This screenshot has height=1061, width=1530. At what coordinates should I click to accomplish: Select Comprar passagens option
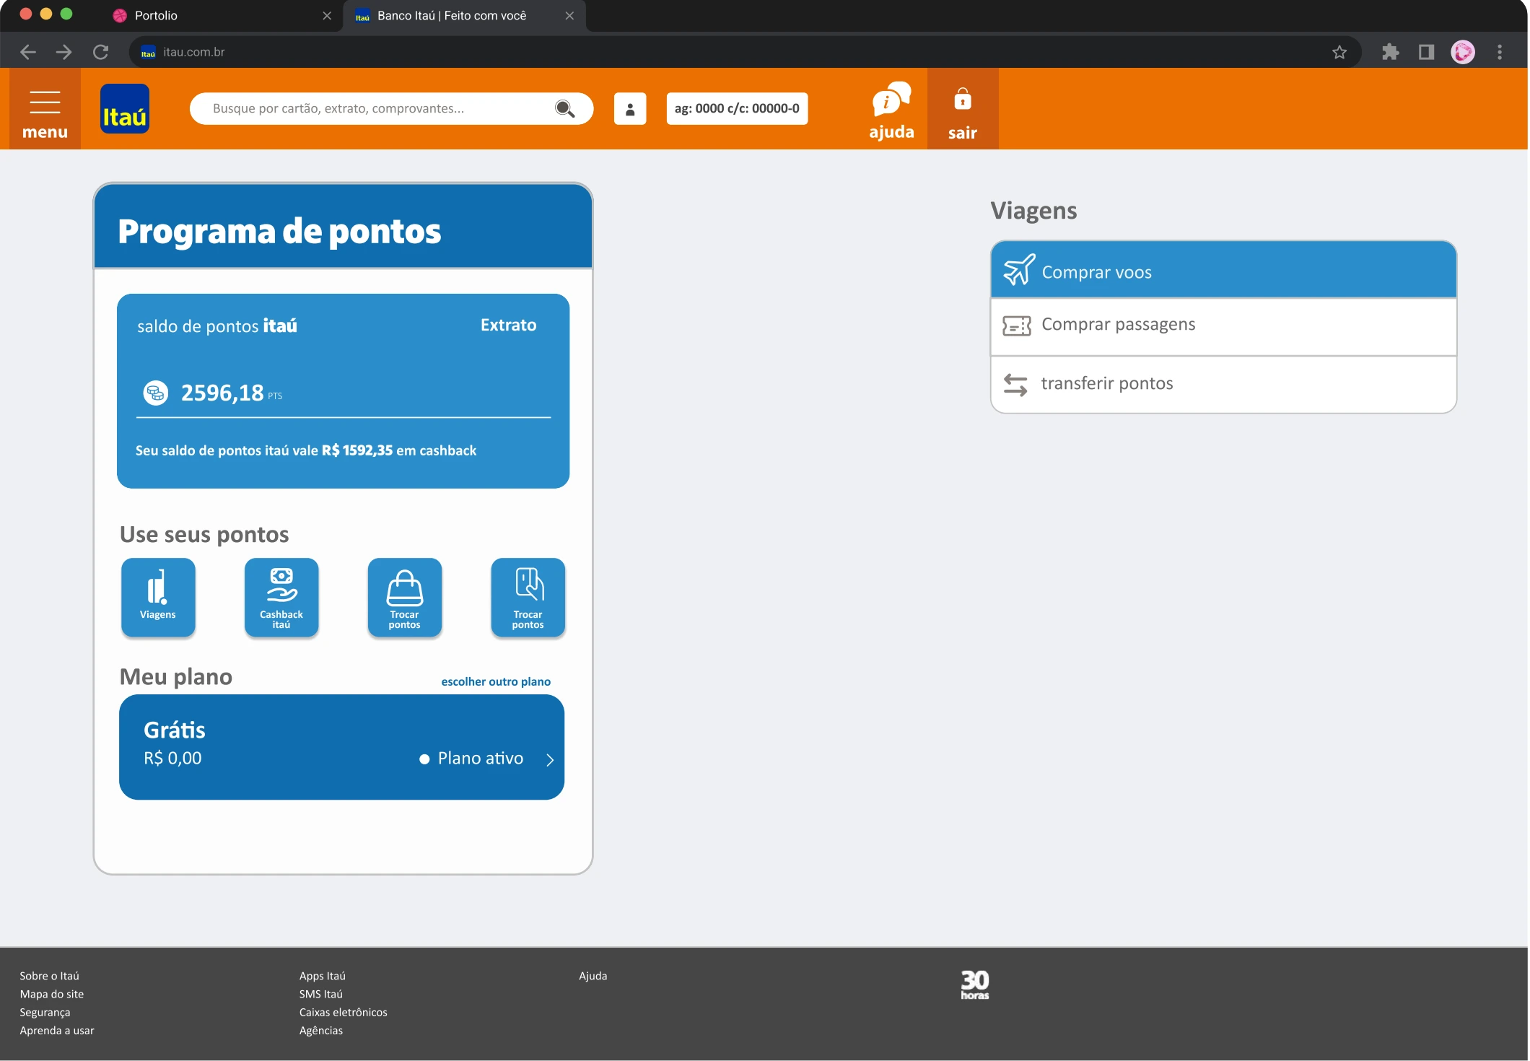pos(1224,326)
